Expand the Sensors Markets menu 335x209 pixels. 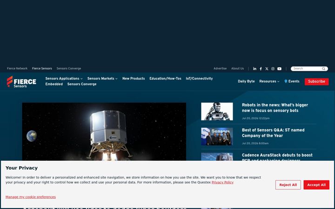(x=102, y=78)
